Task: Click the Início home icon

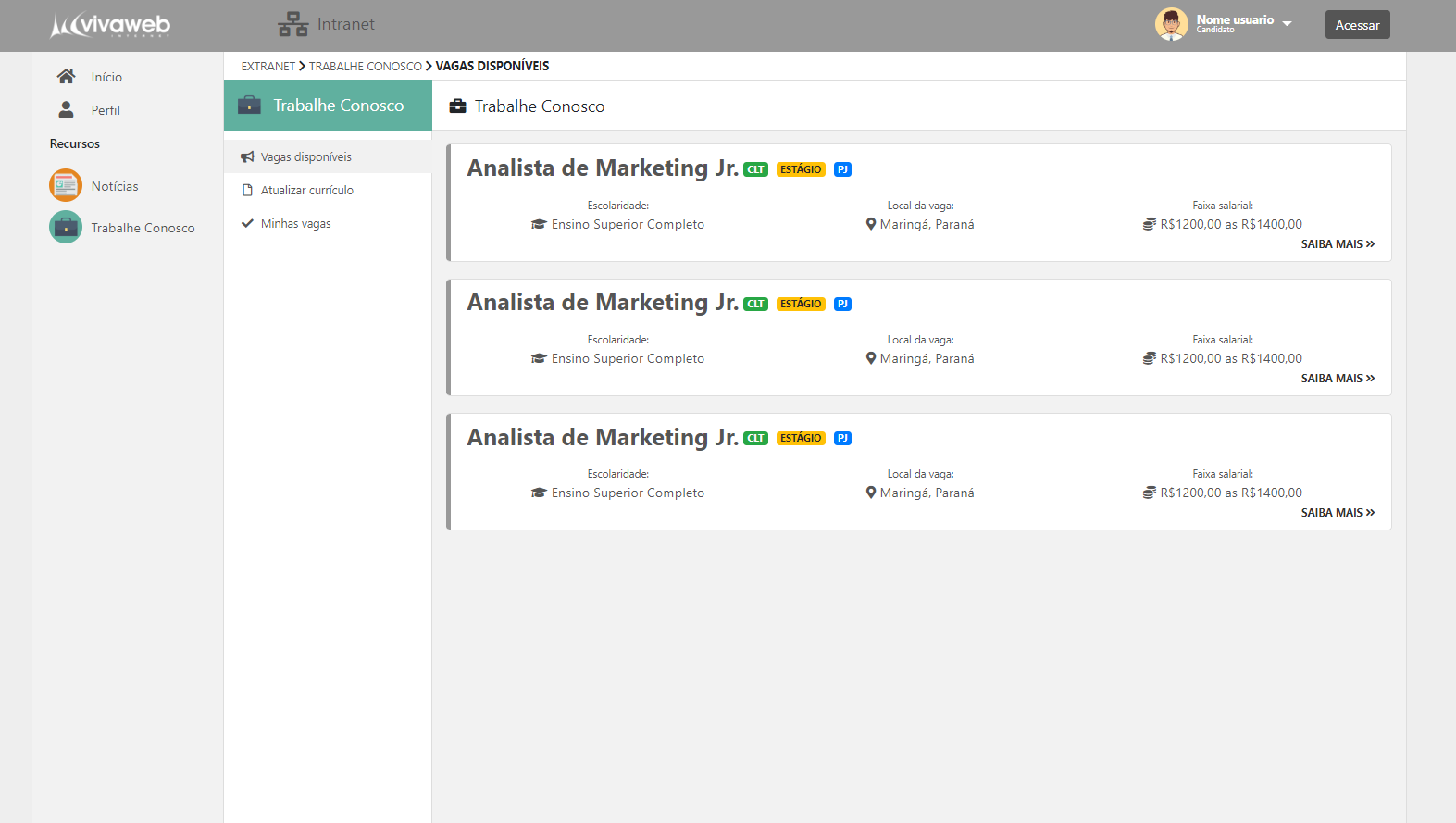Action: [x=66, y=77]
